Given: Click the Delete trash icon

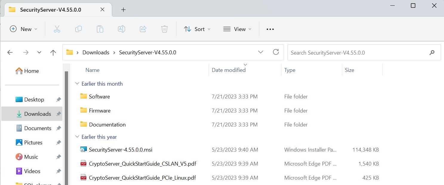Looking at the screenshot, I should click(165, 29).
